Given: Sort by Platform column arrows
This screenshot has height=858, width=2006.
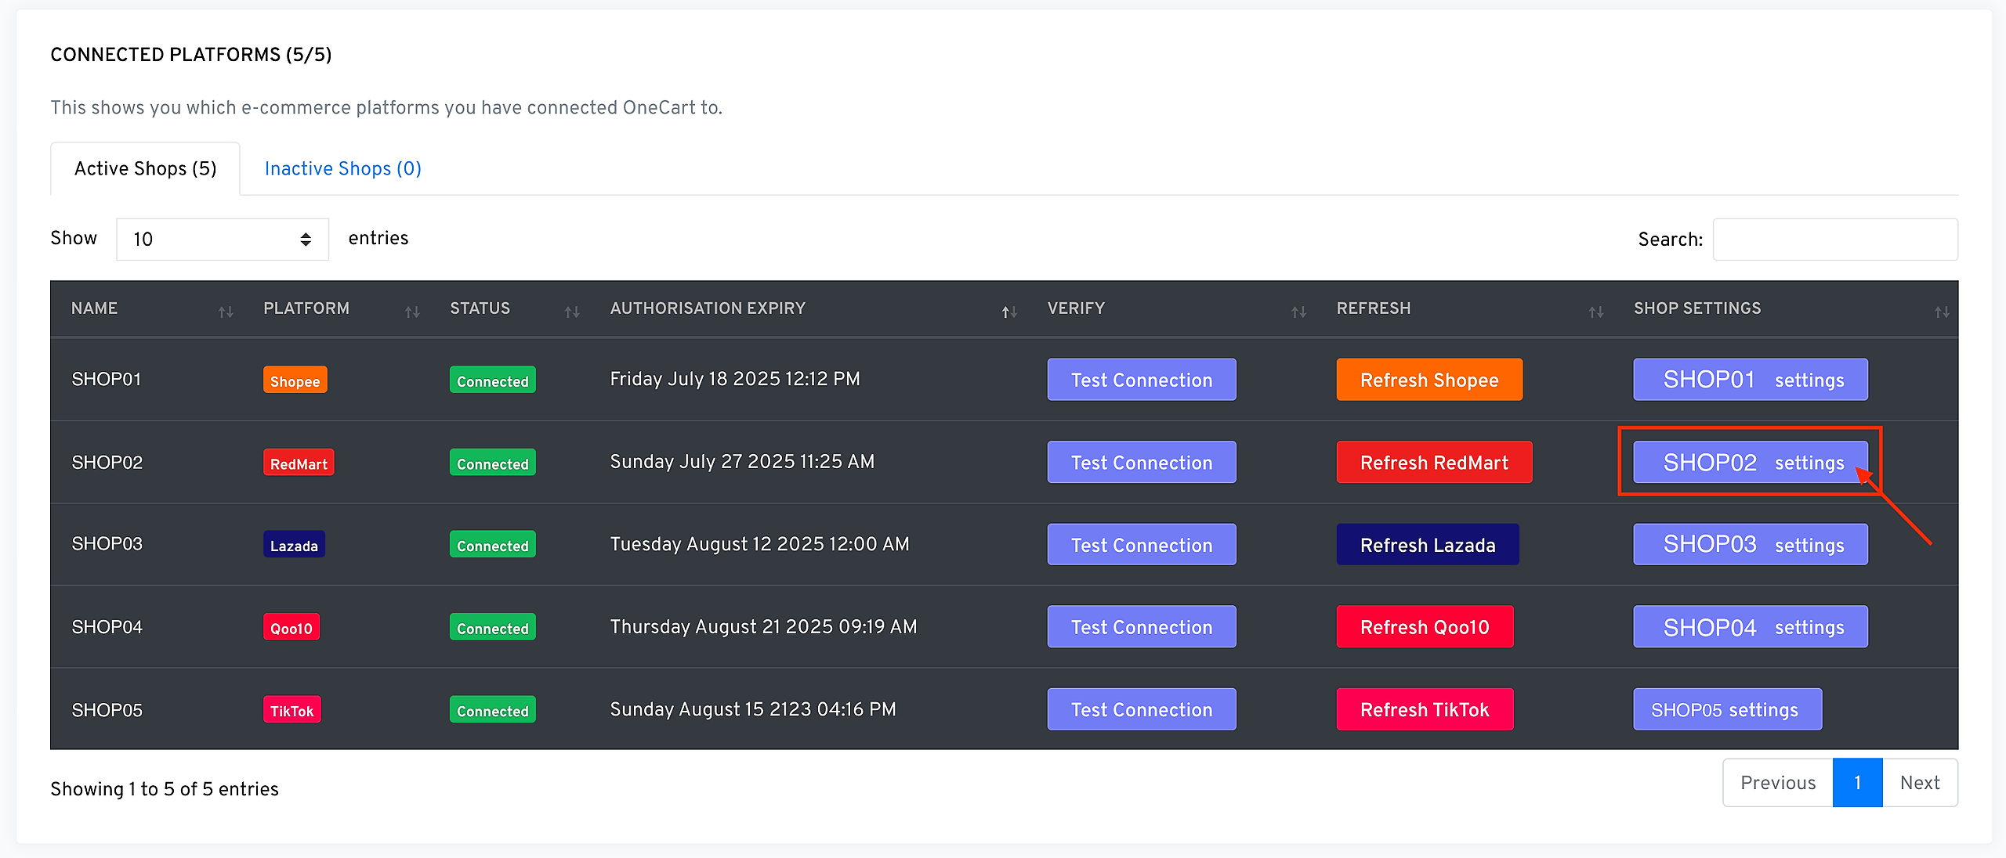Looking at the screenshot, I should [412, 312].
